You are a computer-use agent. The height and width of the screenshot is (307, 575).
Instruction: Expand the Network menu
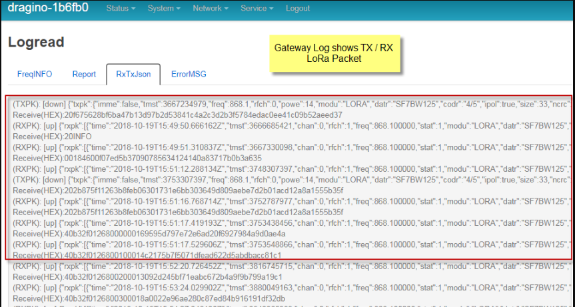click(211, 8)
